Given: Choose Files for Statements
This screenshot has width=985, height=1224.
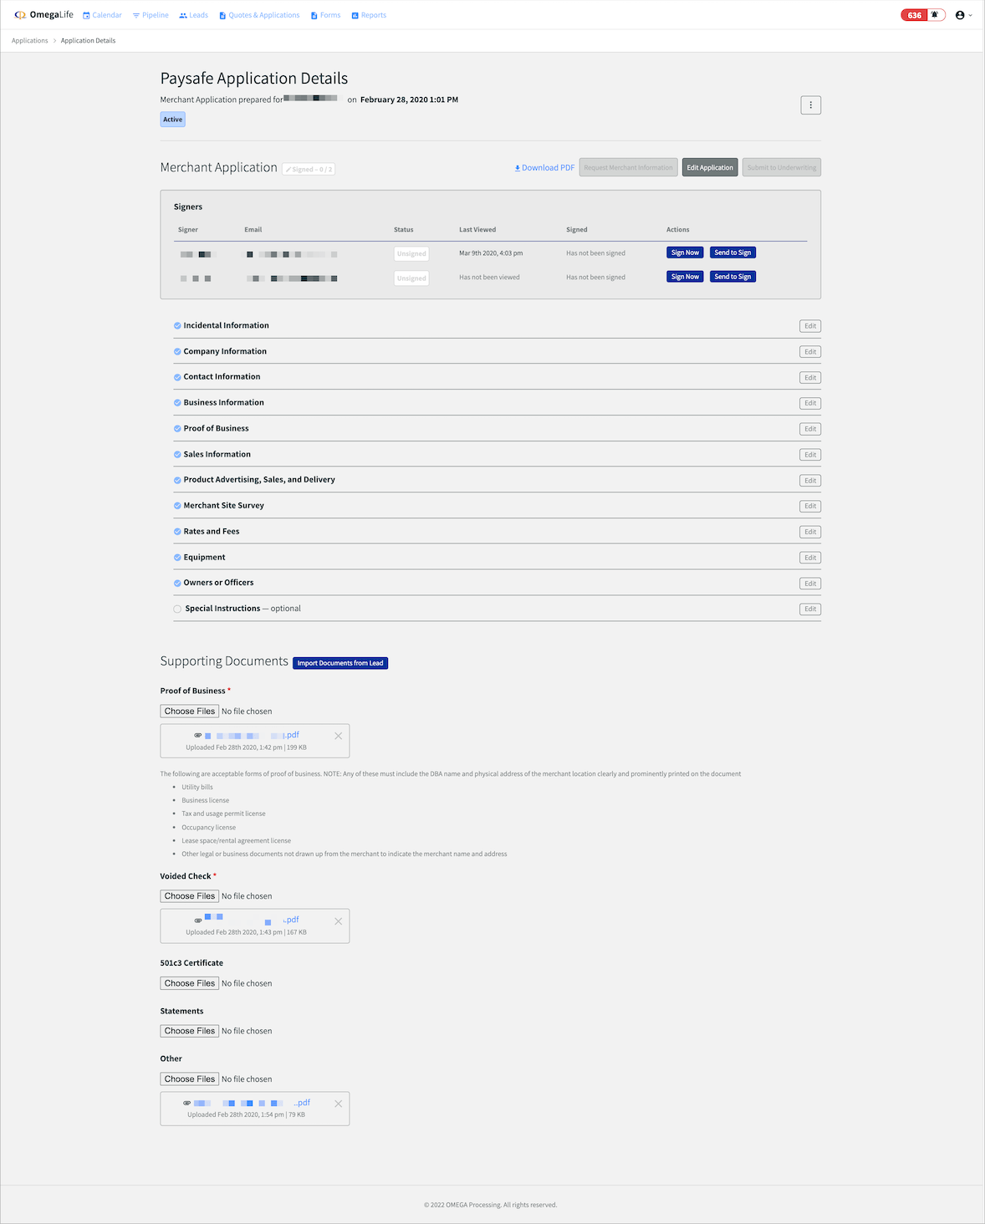Looking at the screenshot, I should pos(190,1031).
